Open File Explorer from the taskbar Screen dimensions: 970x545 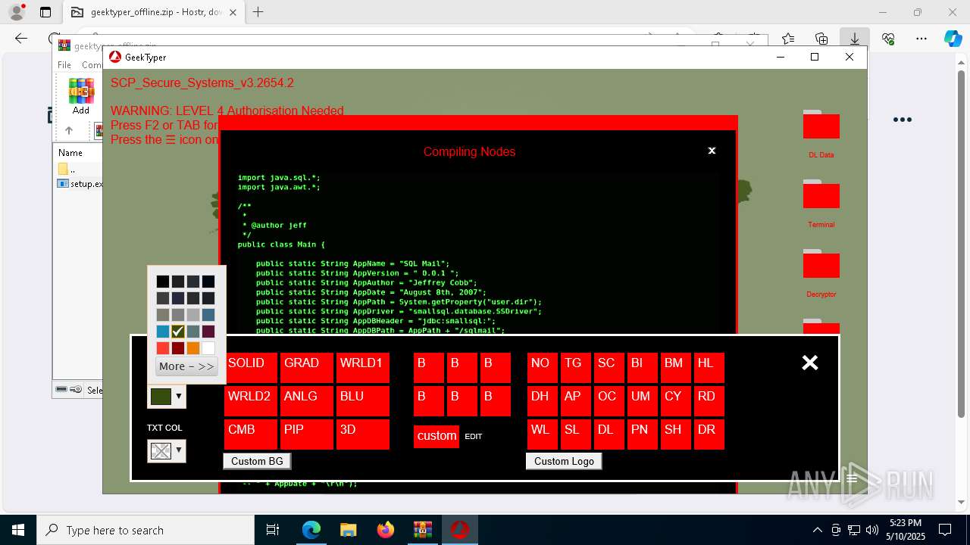(348, 530)
